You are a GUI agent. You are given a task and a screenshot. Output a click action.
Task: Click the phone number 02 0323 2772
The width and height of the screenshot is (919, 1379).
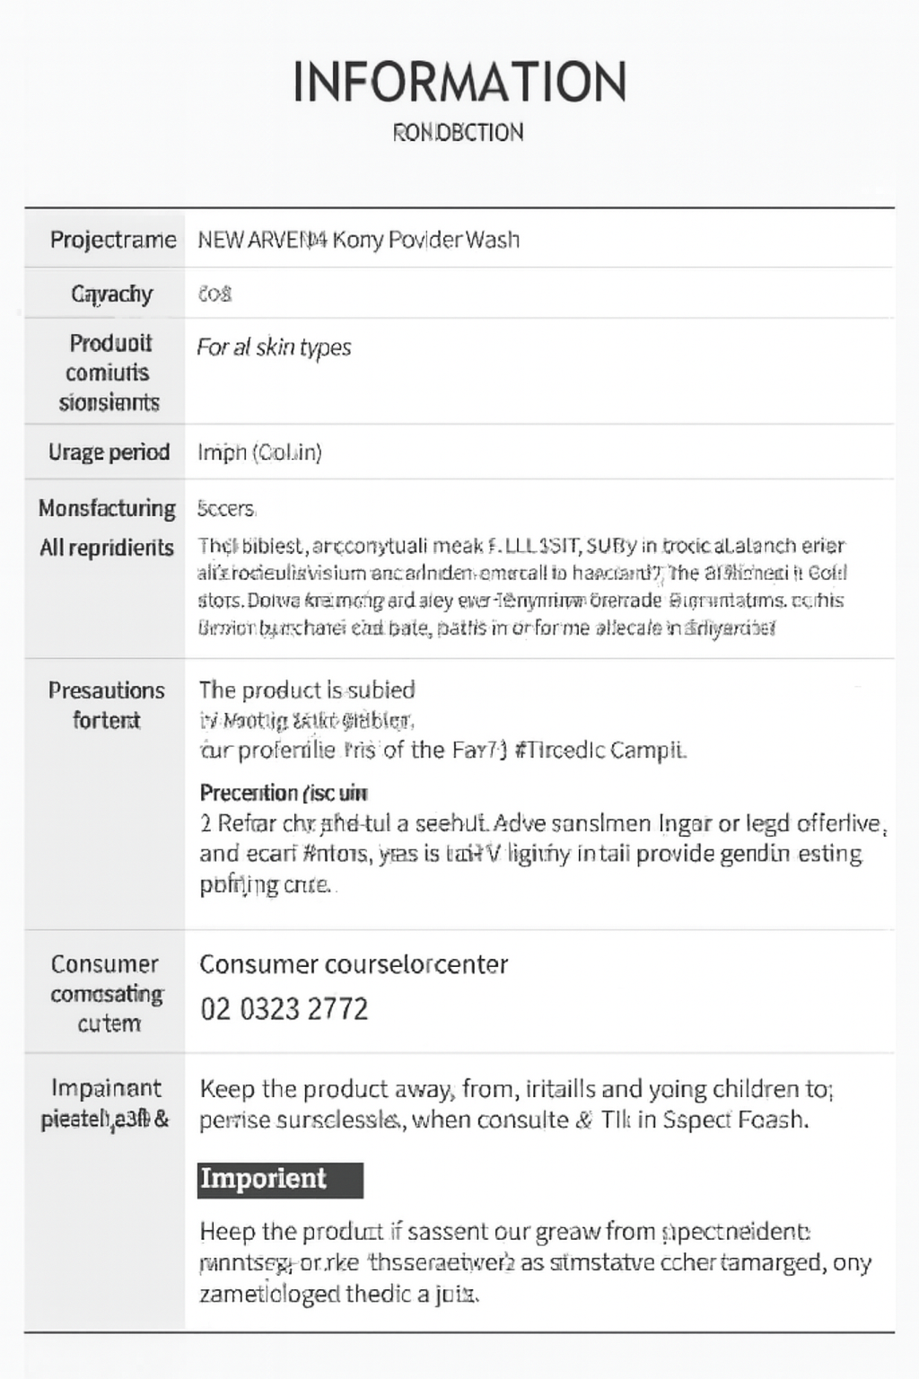tap(284, 1009)
